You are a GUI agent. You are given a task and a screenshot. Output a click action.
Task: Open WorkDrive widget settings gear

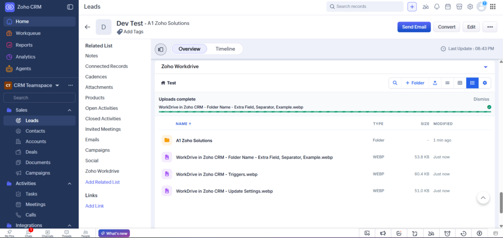tap(485, 82)
